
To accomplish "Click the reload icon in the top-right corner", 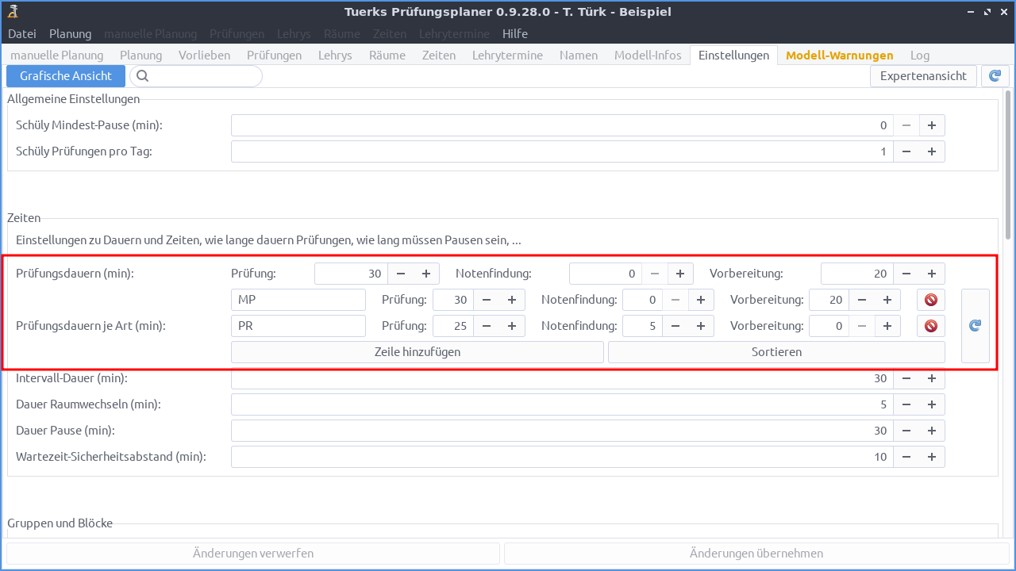I will (995, 75).
